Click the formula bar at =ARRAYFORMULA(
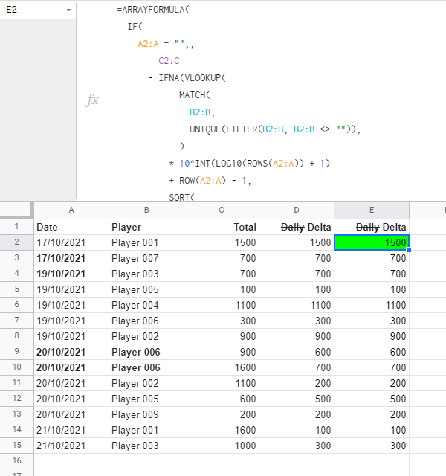Viewport: 446px width, 476px height. click(x=153, y=10)
